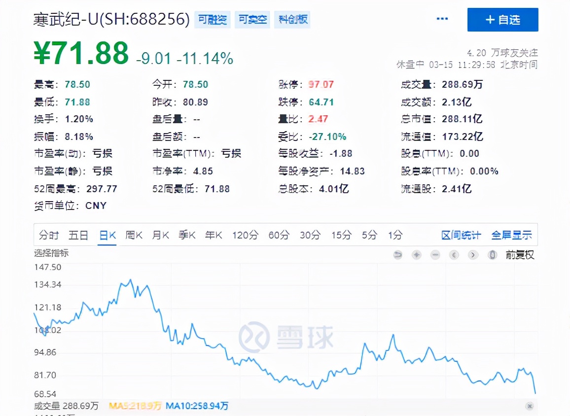Click the 科创板 tag
The image size is (570, 416).
292,19
